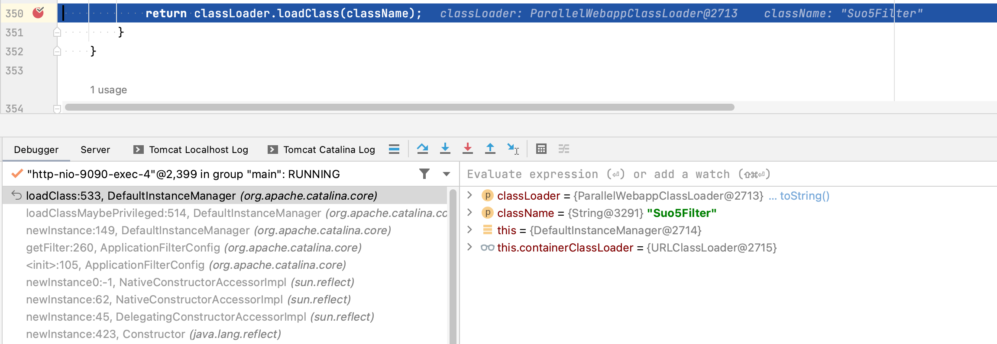Viewport: 997px width, 344px height.
Task: Click the parameter icon beside classLoader variable
Action: coord(488,195)
